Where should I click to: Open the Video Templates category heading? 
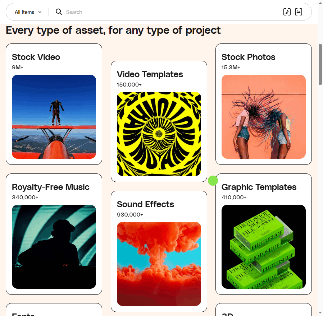150,74
